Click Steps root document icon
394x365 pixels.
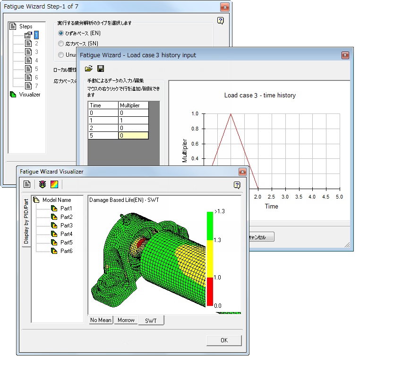point(13,26)
